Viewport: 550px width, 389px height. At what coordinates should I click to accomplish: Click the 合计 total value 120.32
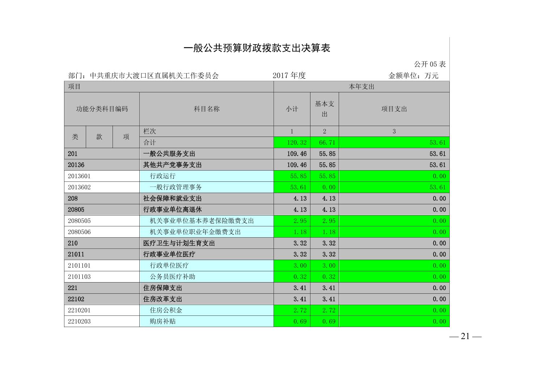(x=296, y=143)
